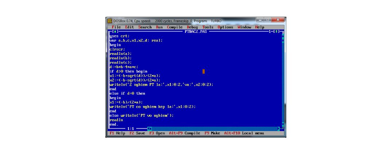Click the var declaration line with 'real'
The image size is (373, 162).
click(136, 40)
